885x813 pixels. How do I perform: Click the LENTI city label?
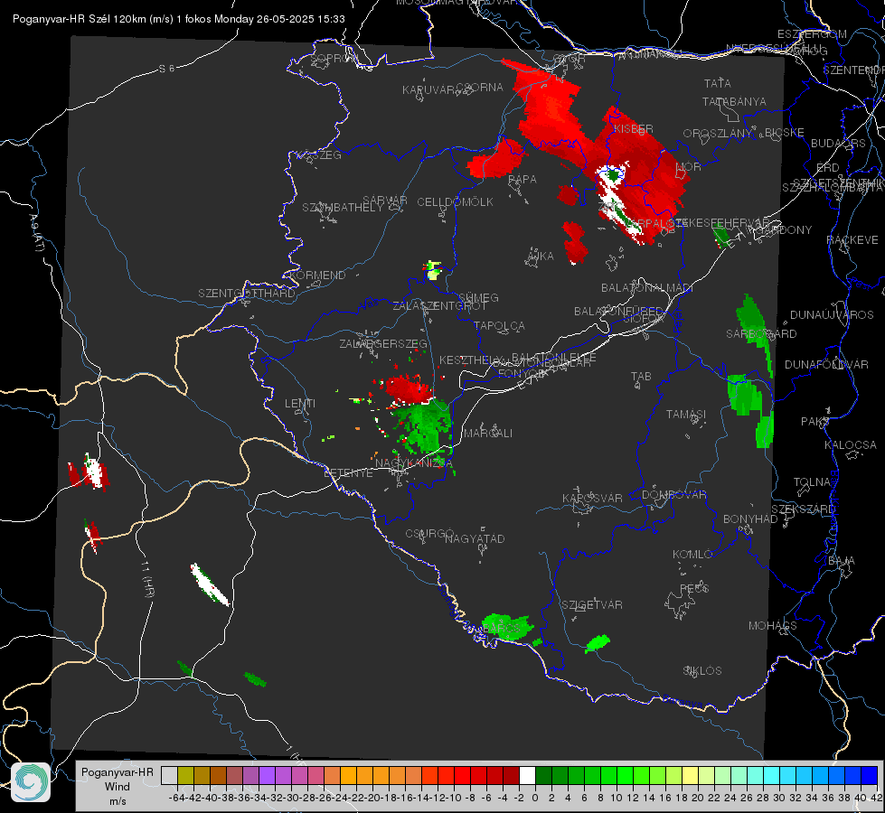(x=300, y=404)
